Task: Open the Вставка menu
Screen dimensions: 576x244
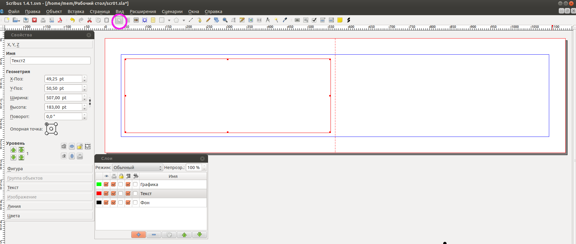Action: click(76, 12)
